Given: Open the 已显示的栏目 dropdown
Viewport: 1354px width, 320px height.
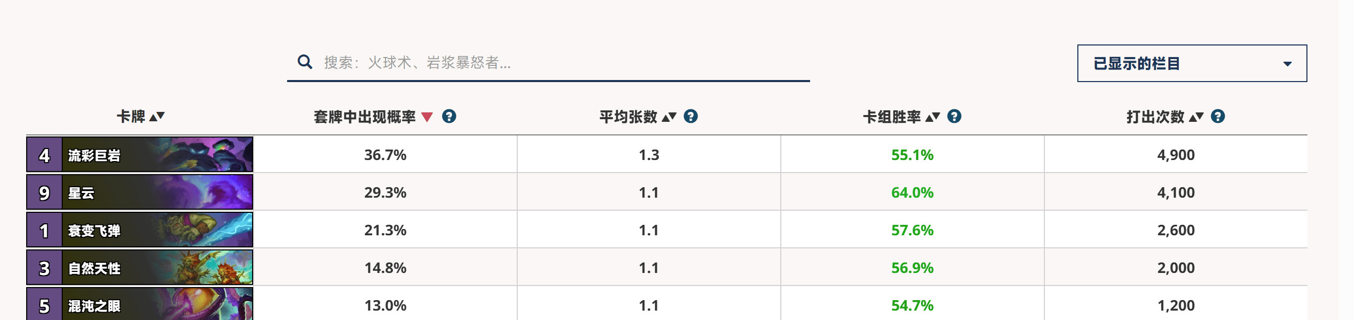Looking at the screenshot, I should click(x=1191, y=63).
